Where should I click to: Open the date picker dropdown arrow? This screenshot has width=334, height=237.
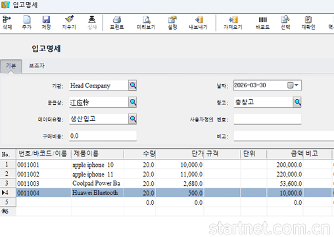pyautogui.click(x=297, y=85)
